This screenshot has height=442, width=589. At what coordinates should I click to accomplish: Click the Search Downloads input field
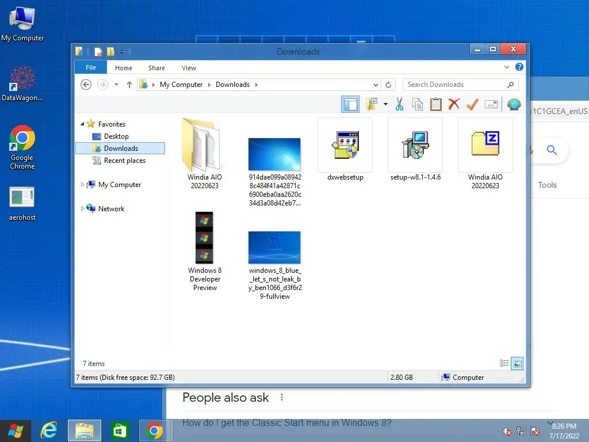461,85
